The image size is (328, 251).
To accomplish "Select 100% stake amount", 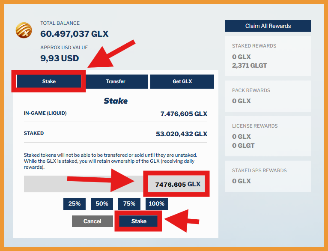I will click(157, 204).
